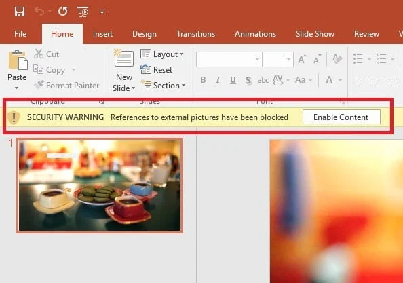Click the Numbering list icon
Image resolution: width=403 pixels, height=283 pixels.
click(381, 59)
